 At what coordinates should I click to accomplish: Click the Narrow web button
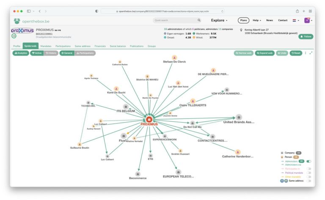[x=244, y=53]
